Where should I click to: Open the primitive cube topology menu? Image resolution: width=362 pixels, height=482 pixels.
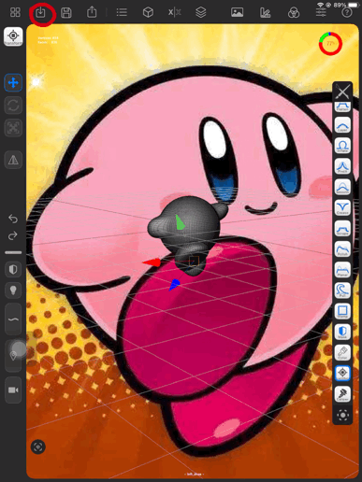(148, 12)
